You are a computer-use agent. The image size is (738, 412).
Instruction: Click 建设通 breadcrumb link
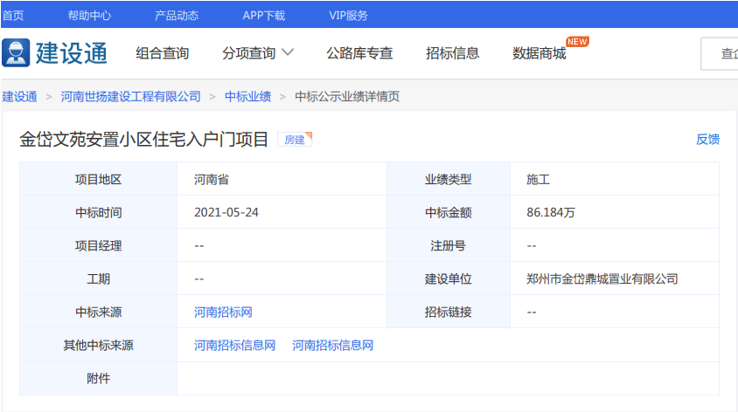(19, 97)
